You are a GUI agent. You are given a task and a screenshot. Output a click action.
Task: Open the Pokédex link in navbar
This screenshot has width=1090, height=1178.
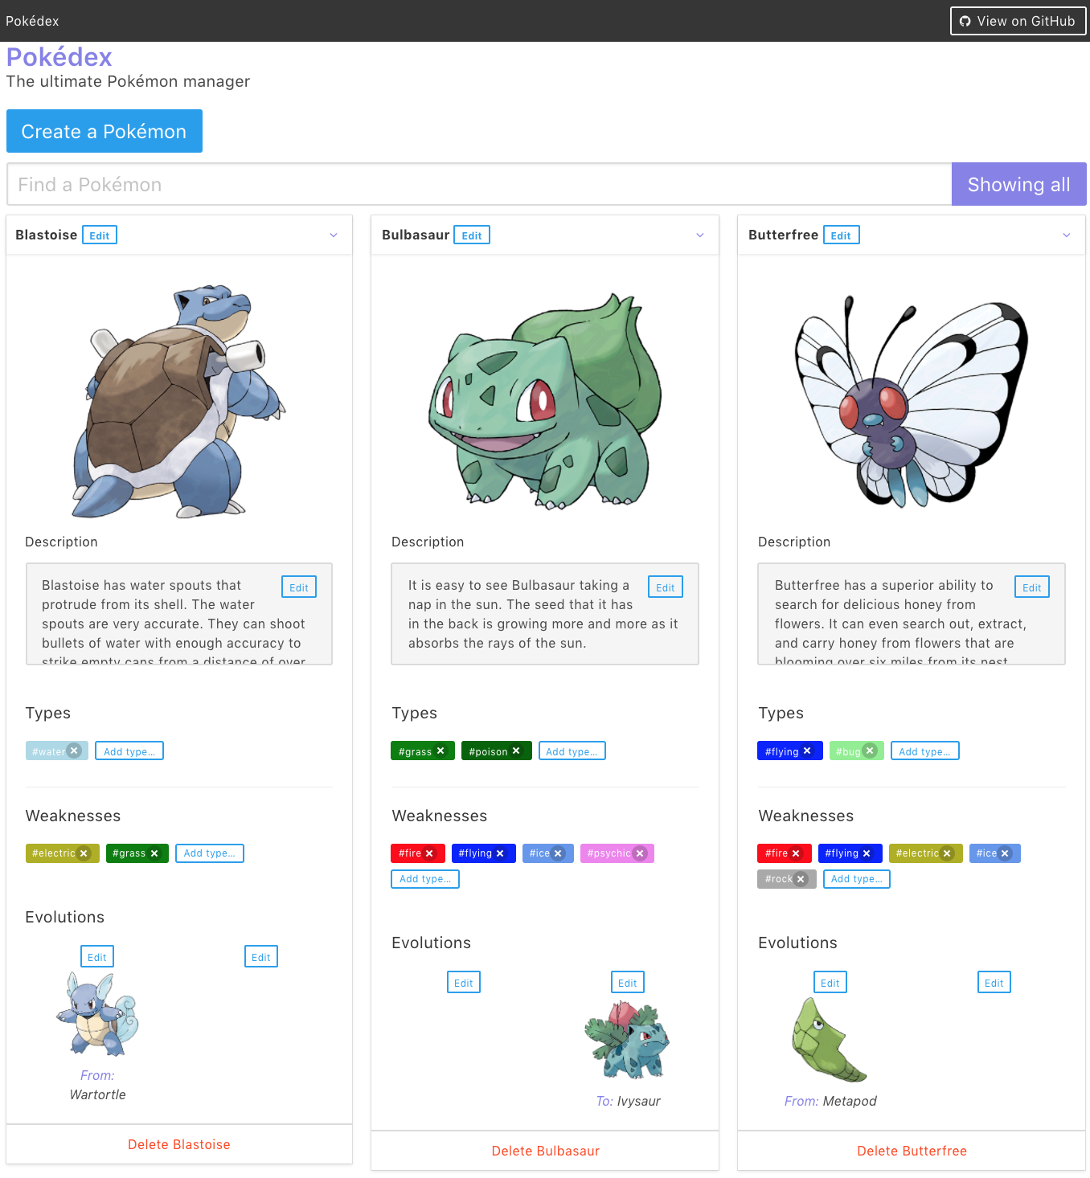32,21
